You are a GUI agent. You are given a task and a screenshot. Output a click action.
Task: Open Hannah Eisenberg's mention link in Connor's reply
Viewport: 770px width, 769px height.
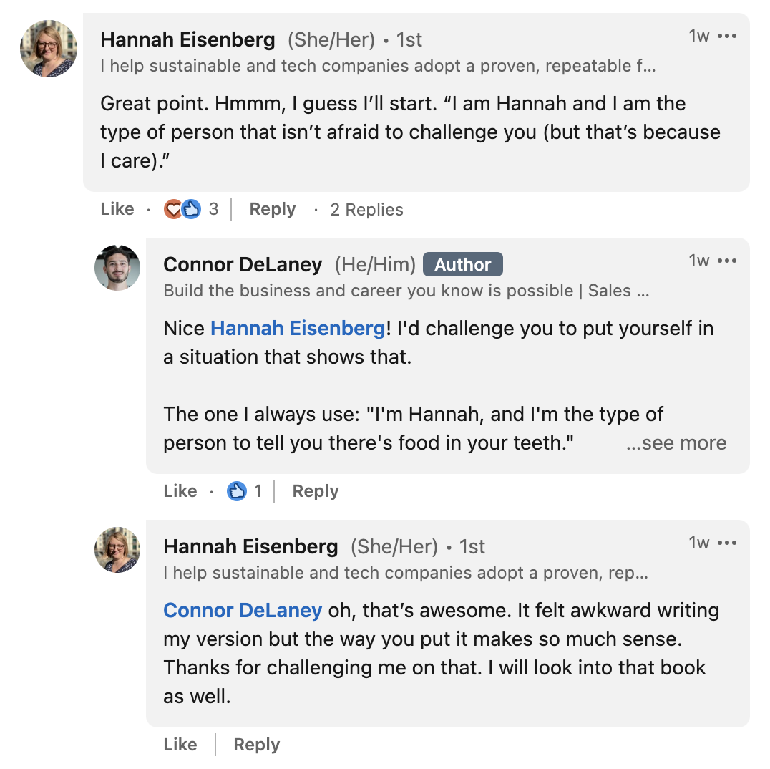click(297, 328)
